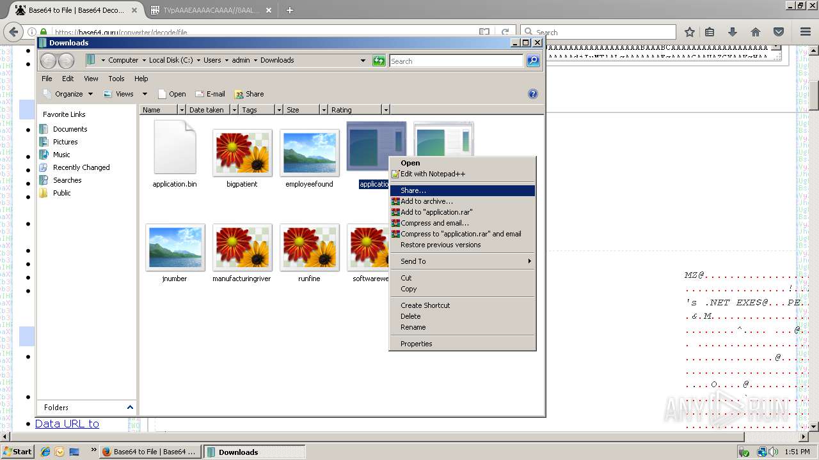Image resolution: width=819 pixels, height=460 pixels.
Task: Click the E-mail toolbar button
Action: coord(210,94)
